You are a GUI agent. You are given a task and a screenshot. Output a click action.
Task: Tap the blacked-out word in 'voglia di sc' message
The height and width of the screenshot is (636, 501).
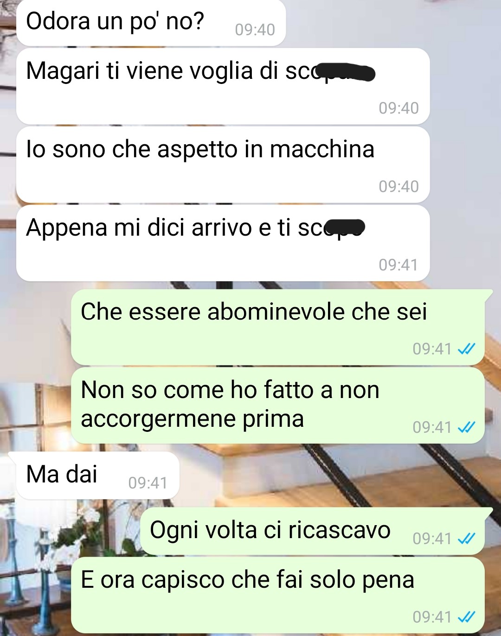348,73
